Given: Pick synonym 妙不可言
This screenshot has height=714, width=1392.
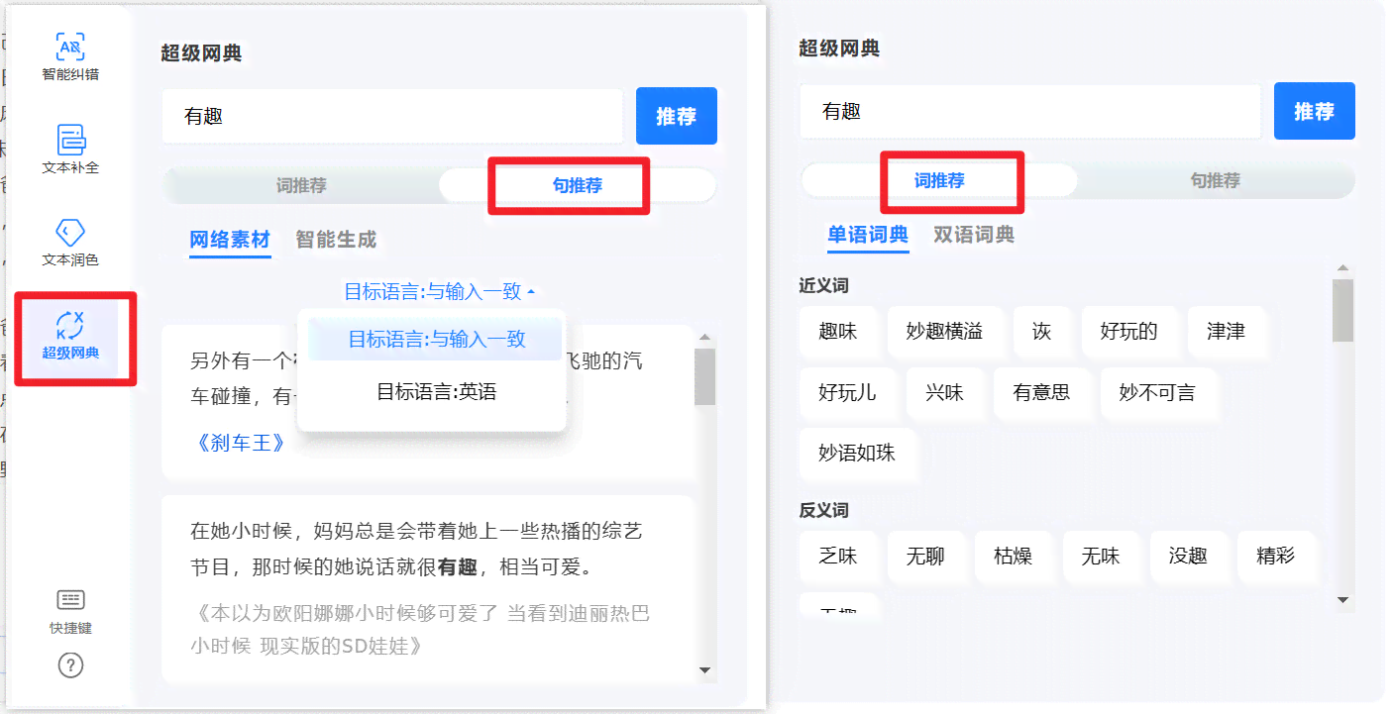Looking at the screenshot, I should (x=1158, y=393).
